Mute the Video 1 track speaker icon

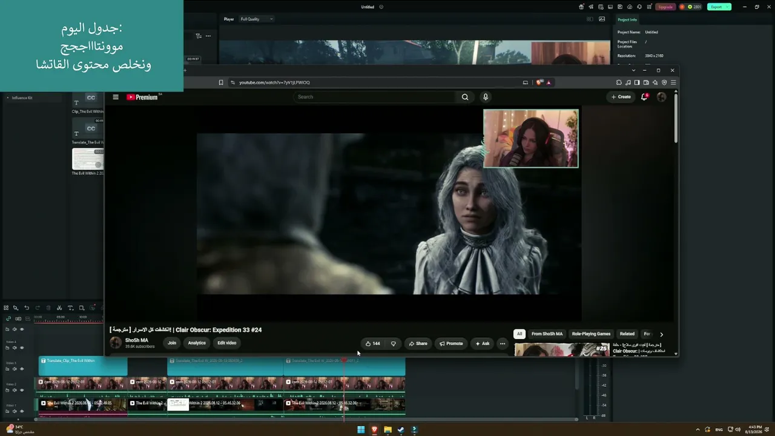point(15,411)
